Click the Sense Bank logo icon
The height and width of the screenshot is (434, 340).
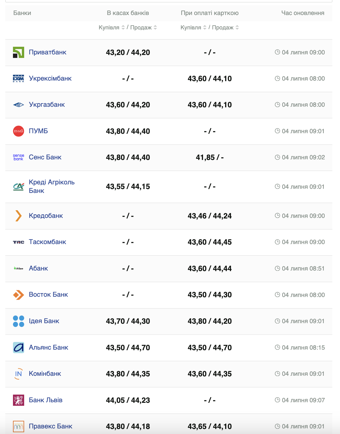point(19,157)
